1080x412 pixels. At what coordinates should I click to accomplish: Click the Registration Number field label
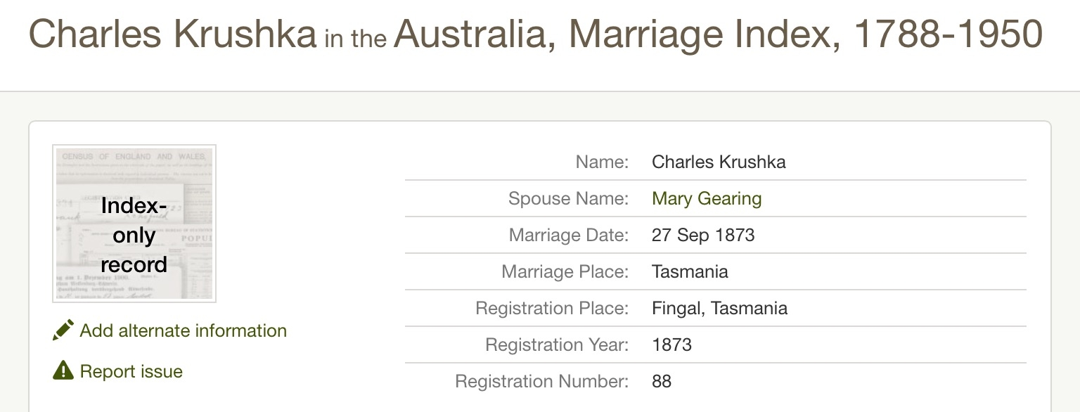[541, 381]
